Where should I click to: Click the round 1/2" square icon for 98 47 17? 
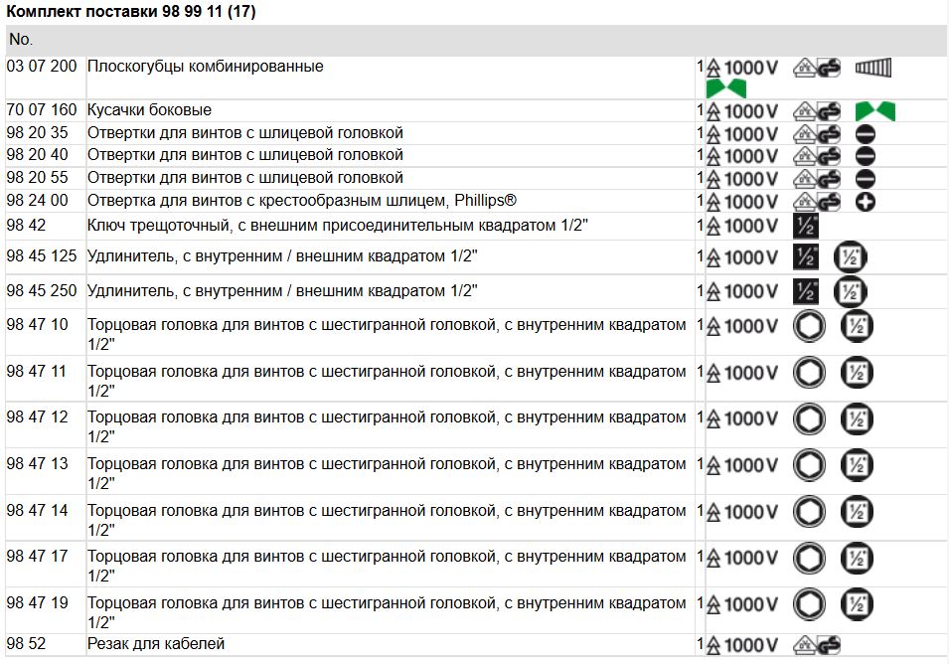click(857, 558)
